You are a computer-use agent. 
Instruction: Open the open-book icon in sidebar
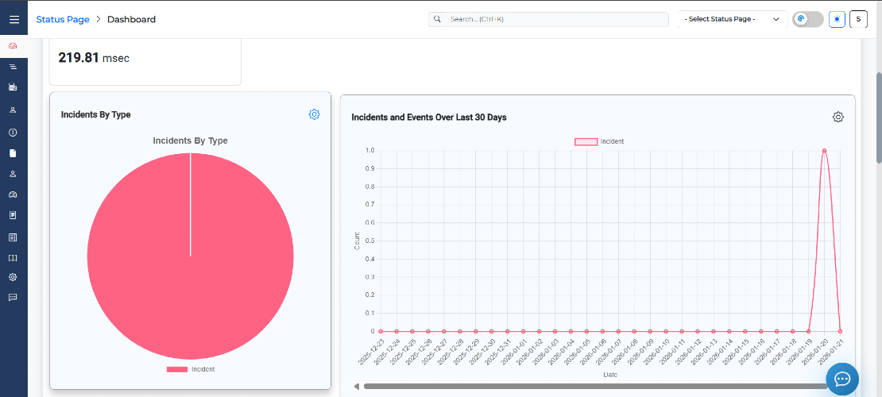pos(13,257)
